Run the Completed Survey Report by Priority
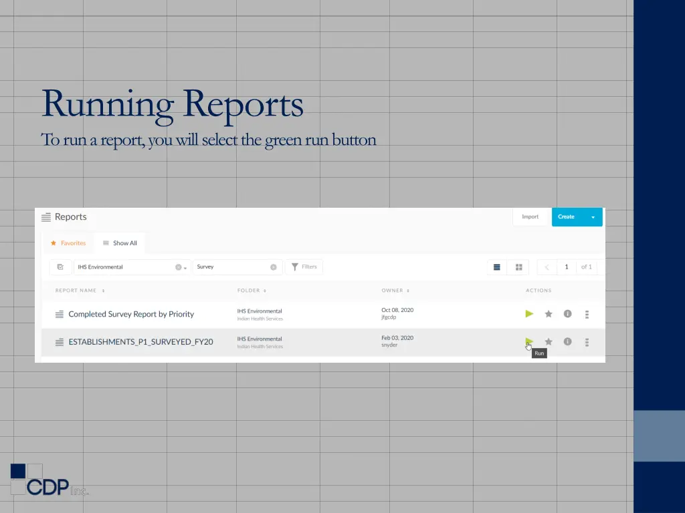The height and width of the screenshot is (513, 685). point(529,314)
